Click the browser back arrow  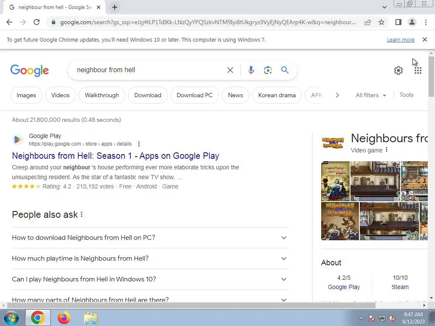click(9, 22)
